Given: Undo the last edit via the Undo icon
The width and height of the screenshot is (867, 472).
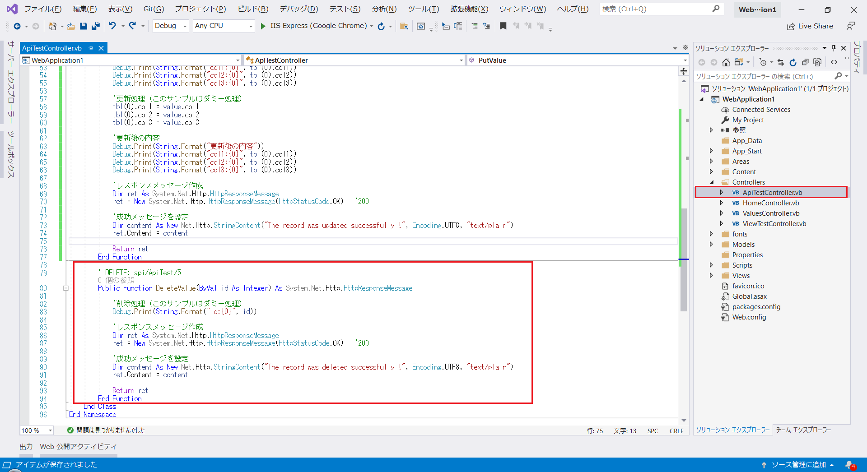Looking at the screenshot, I should 112,26.
